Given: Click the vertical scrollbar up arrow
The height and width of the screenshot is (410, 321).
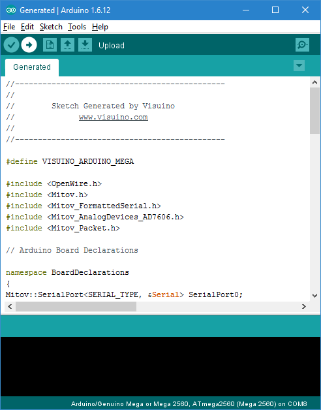Looking at the screenshot, I should click(314, 82).
